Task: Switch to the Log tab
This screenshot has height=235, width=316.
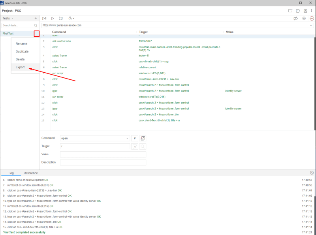Action: click(x=11, y=173)
